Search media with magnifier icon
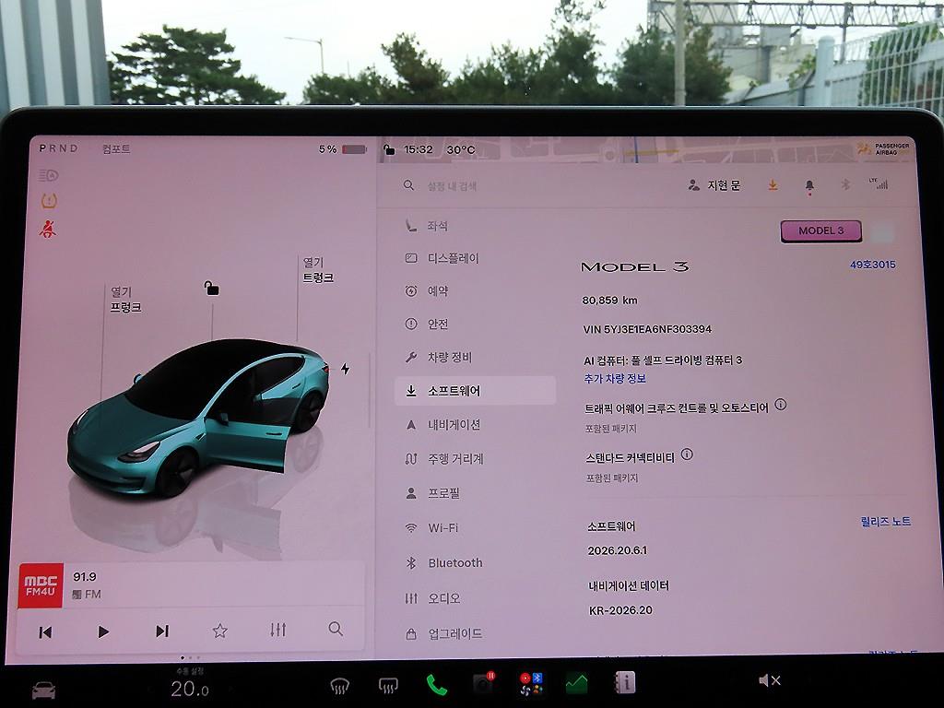Screen dimensions: 944x708 coord(336,629)
